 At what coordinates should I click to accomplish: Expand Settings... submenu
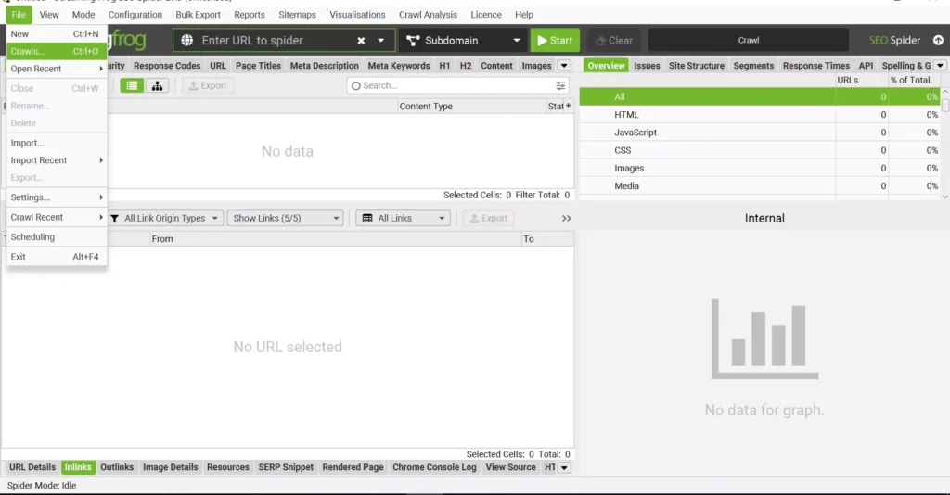[x=57, y=197]
